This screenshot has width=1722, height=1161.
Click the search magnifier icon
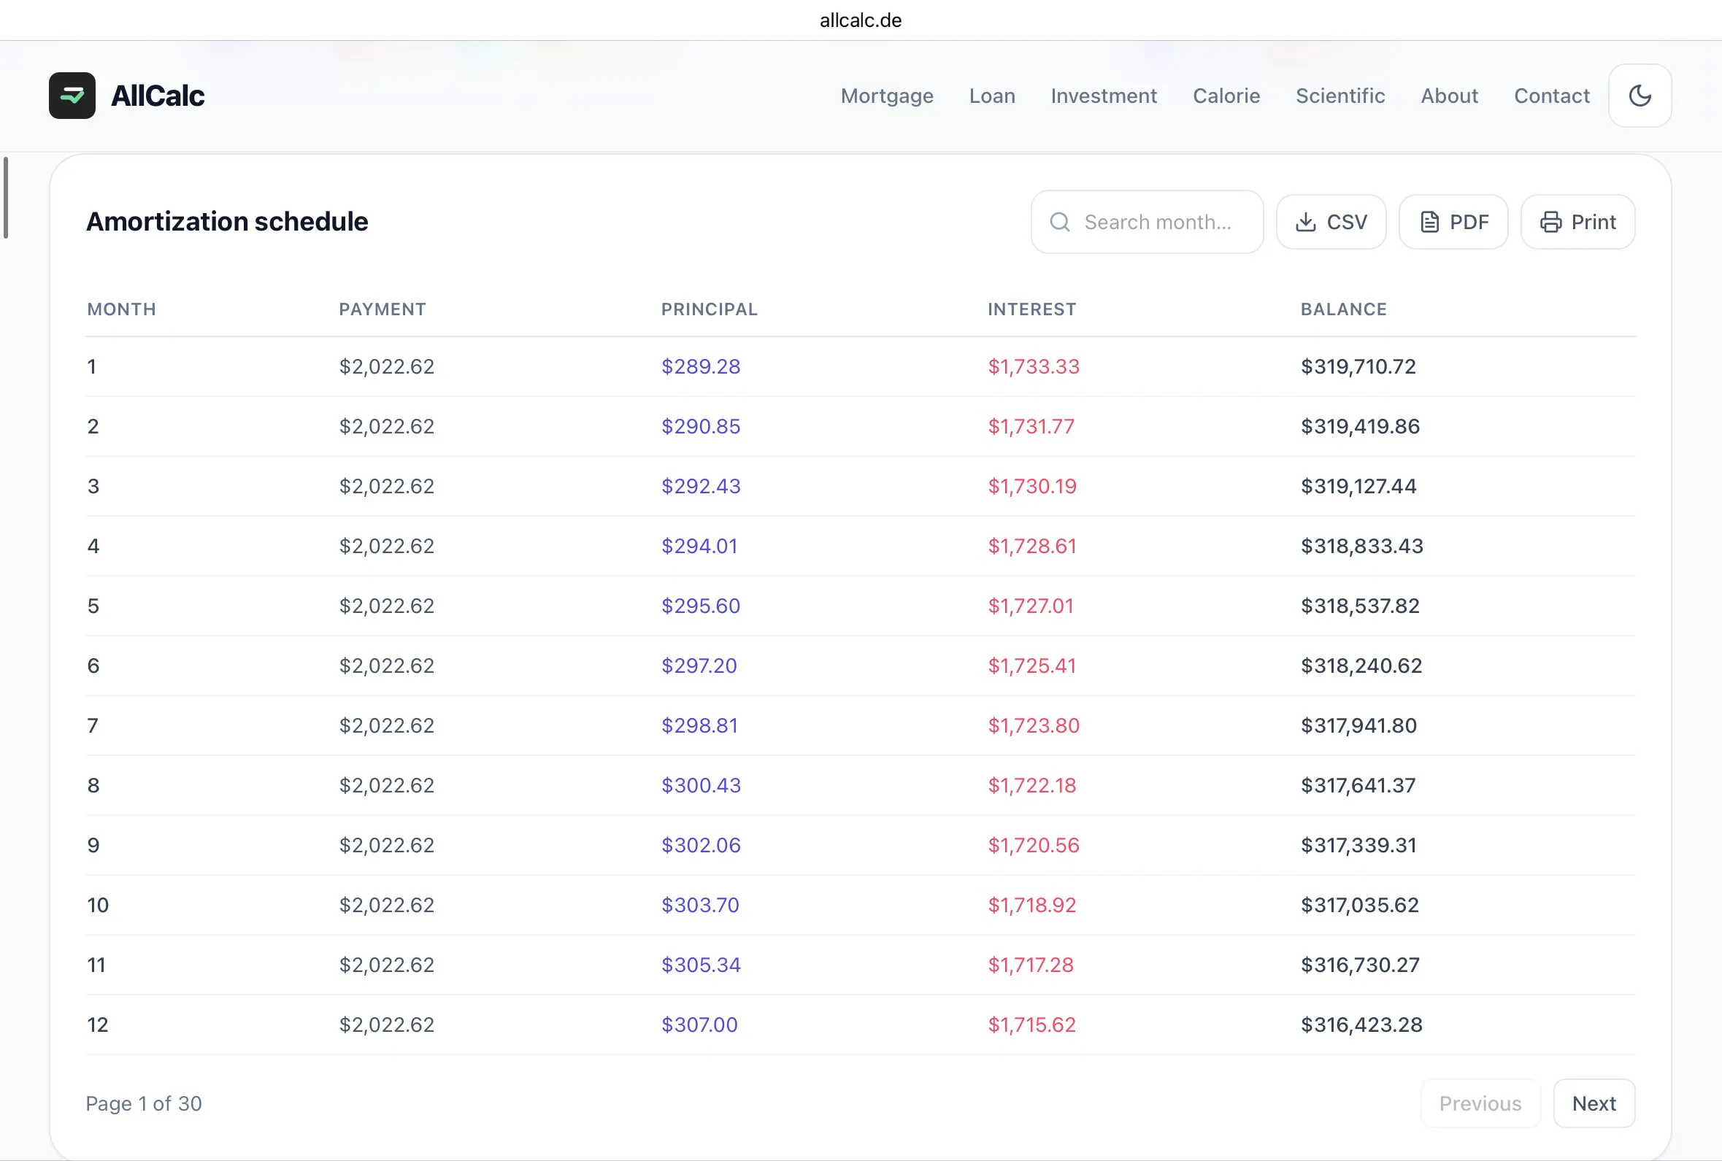coord(1060,222)
